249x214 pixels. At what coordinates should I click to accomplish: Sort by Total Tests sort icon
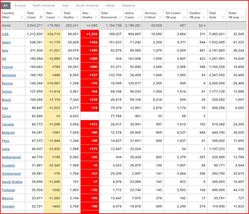tap(223, 17)
